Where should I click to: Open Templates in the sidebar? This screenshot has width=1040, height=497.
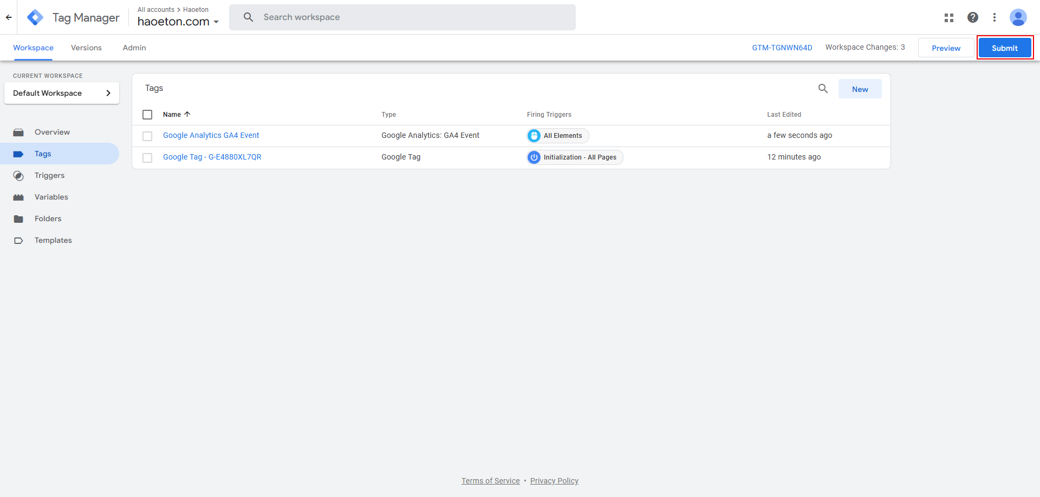point(60,240)
